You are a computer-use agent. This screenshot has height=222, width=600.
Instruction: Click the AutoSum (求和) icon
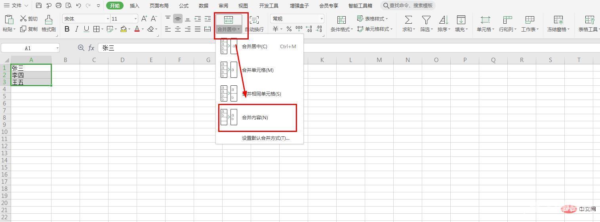[x=408, y=20]
